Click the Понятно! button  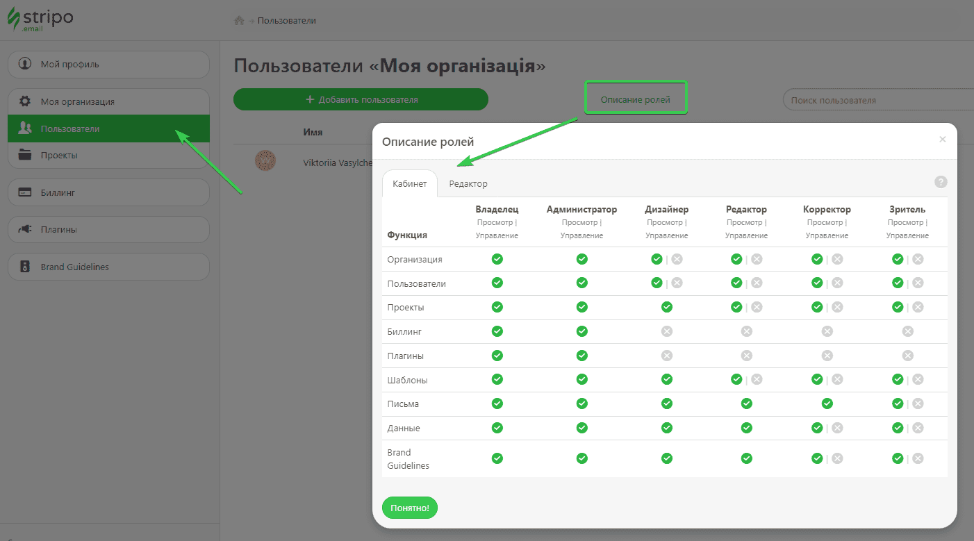[x=409, y=508]
